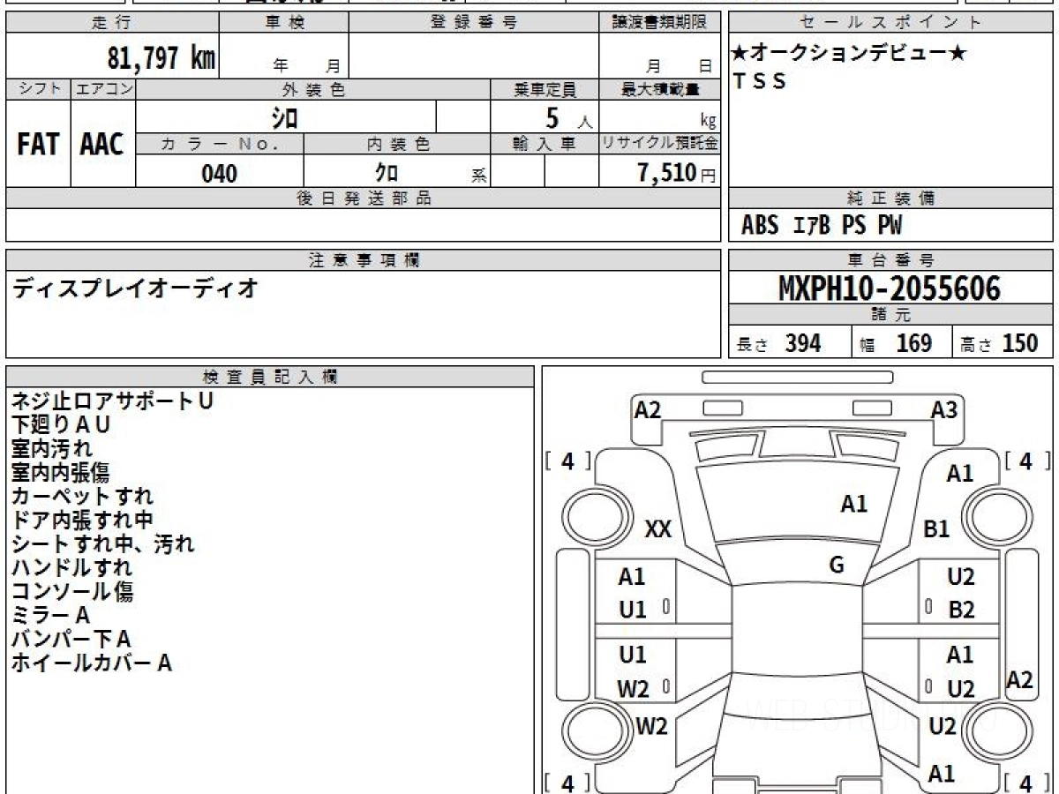Select the ディスプレイオーディオ note
Image resolution: width=1059 pixels, height=794 pixels.
(135, 288)
